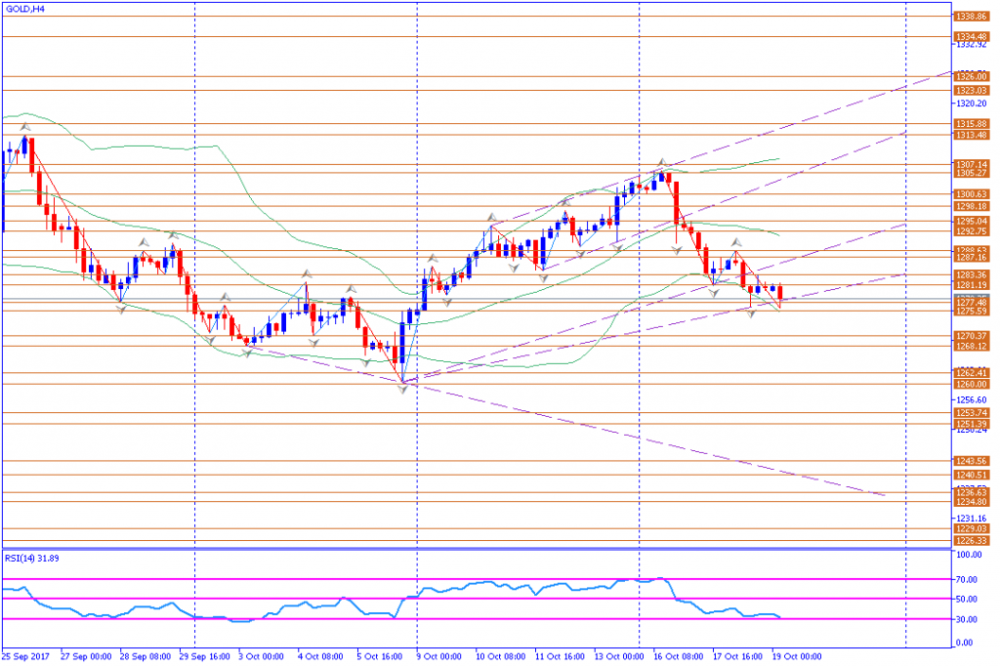Click the GOLD,H4 chart title label
Viewport: 1000px width, 667px height.
(x=25, y=10)
